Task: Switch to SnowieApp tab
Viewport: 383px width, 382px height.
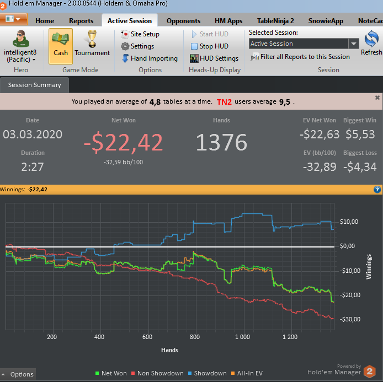Action: pos(326,21)
